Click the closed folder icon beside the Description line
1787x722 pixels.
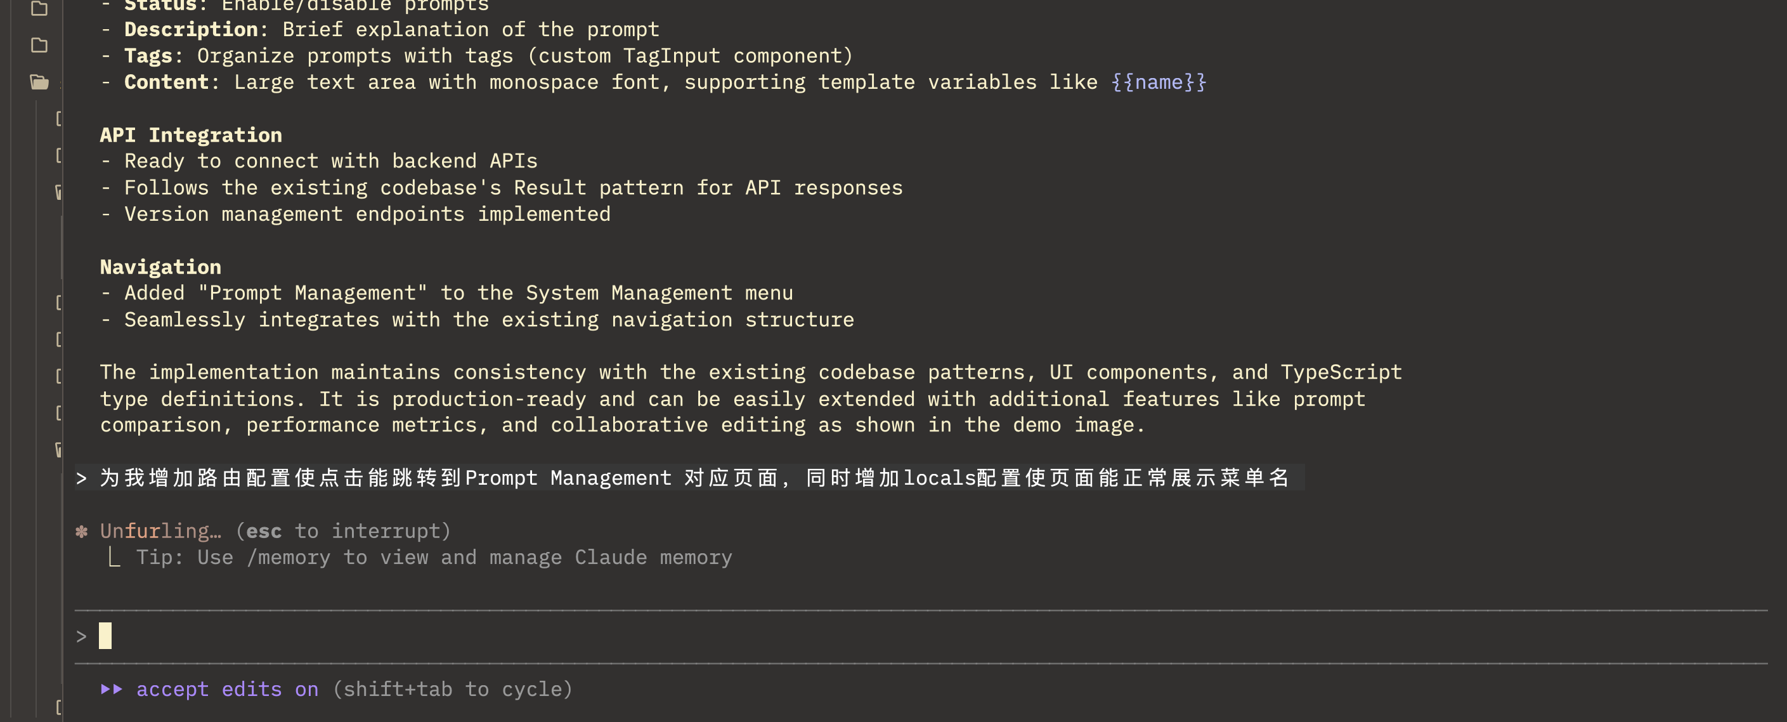click(x=39, y=45)
